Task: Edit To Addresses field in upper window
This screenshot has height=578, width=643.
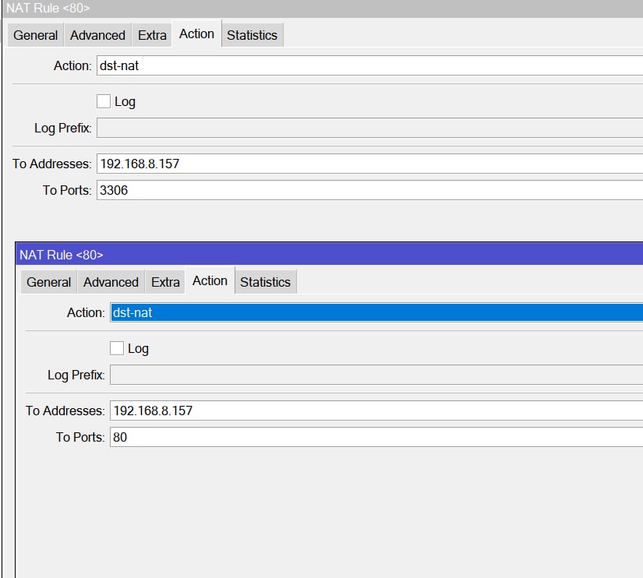Action: tap(369, 164)
